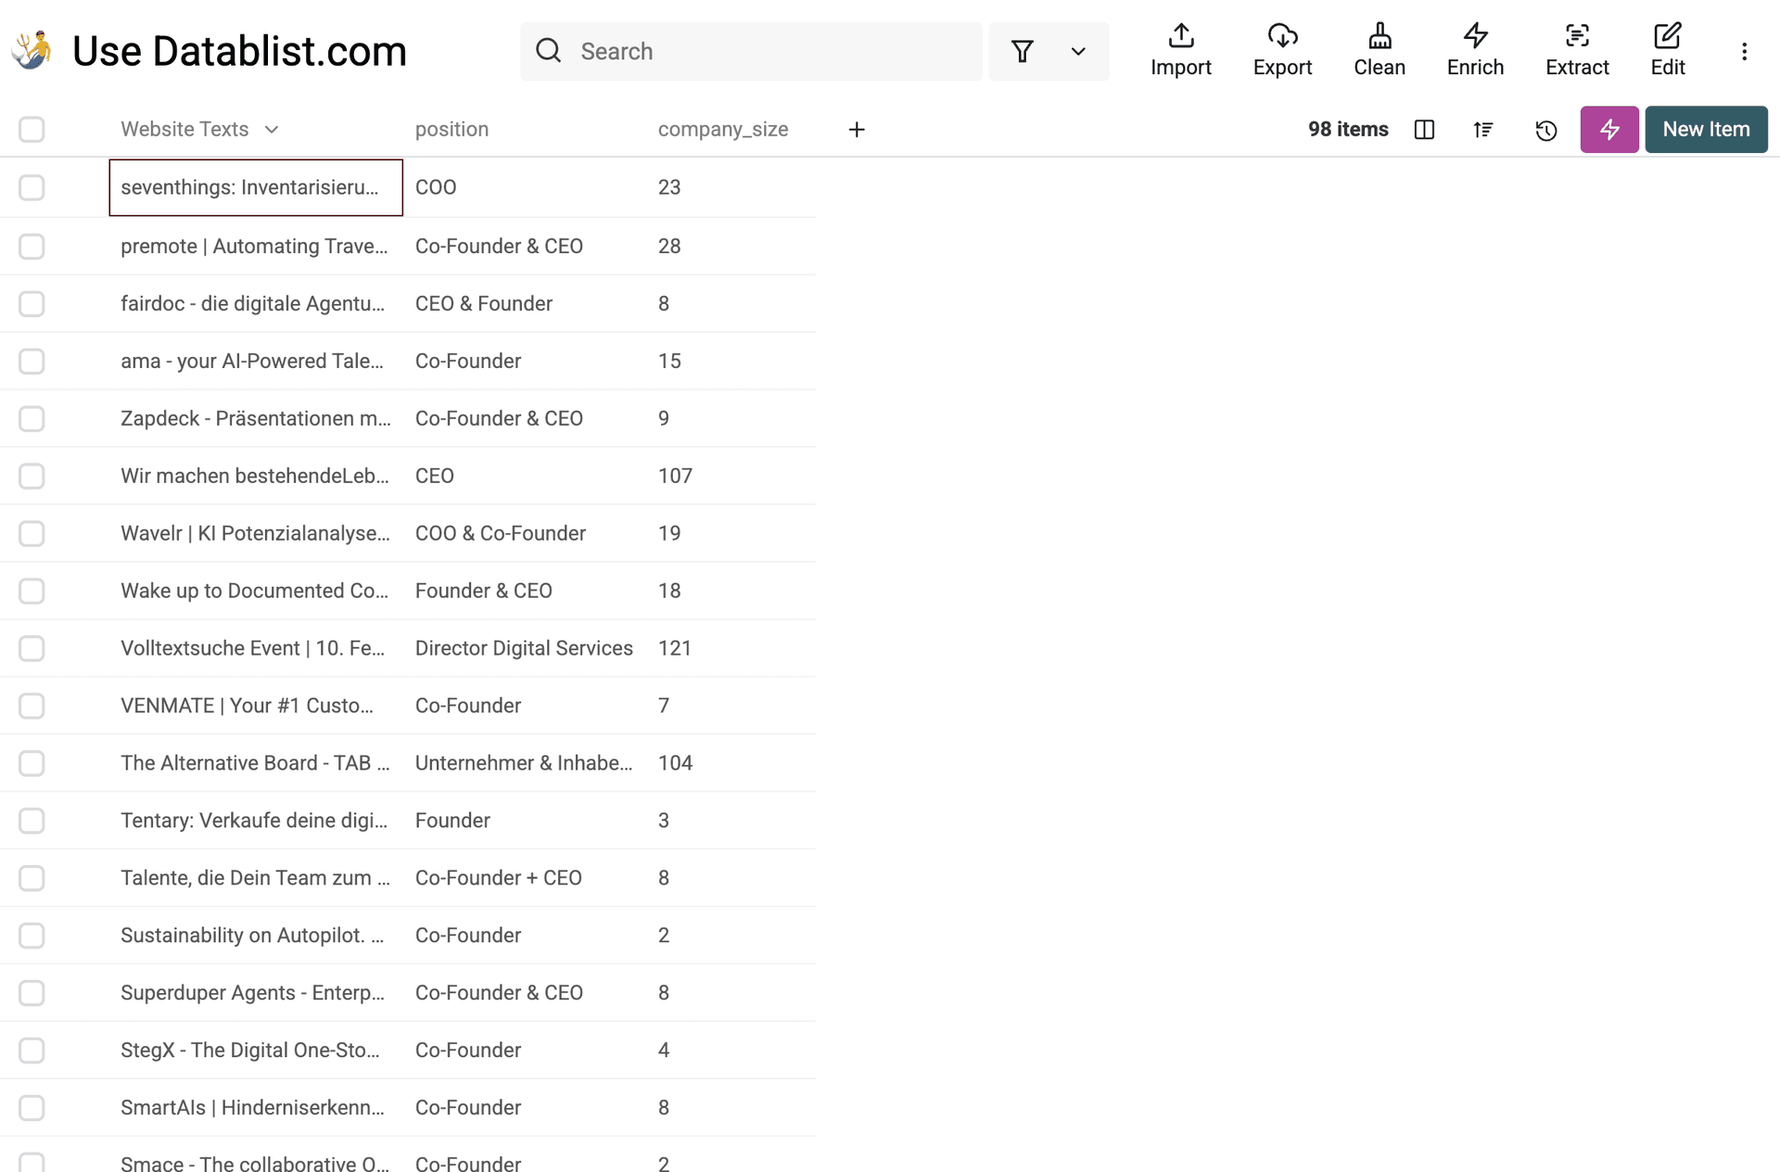Open the Edit pencil tool

(x=1667, y=36)
